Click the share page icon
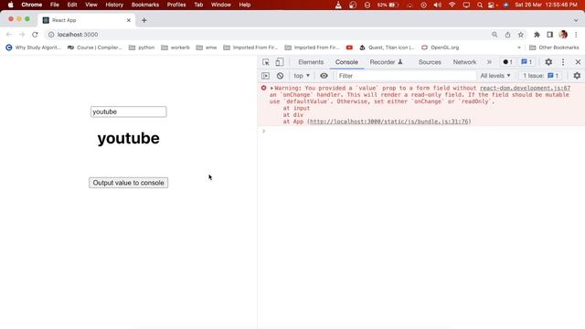The height and width of the screenshot is (329, 585). pos(508,35)
